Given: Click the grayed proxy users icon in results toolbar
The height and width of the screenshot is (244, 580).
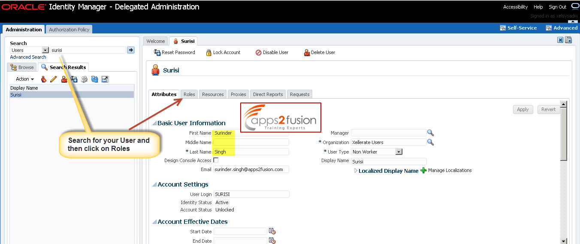Looking at the screenshot, I should click(84, 79).
